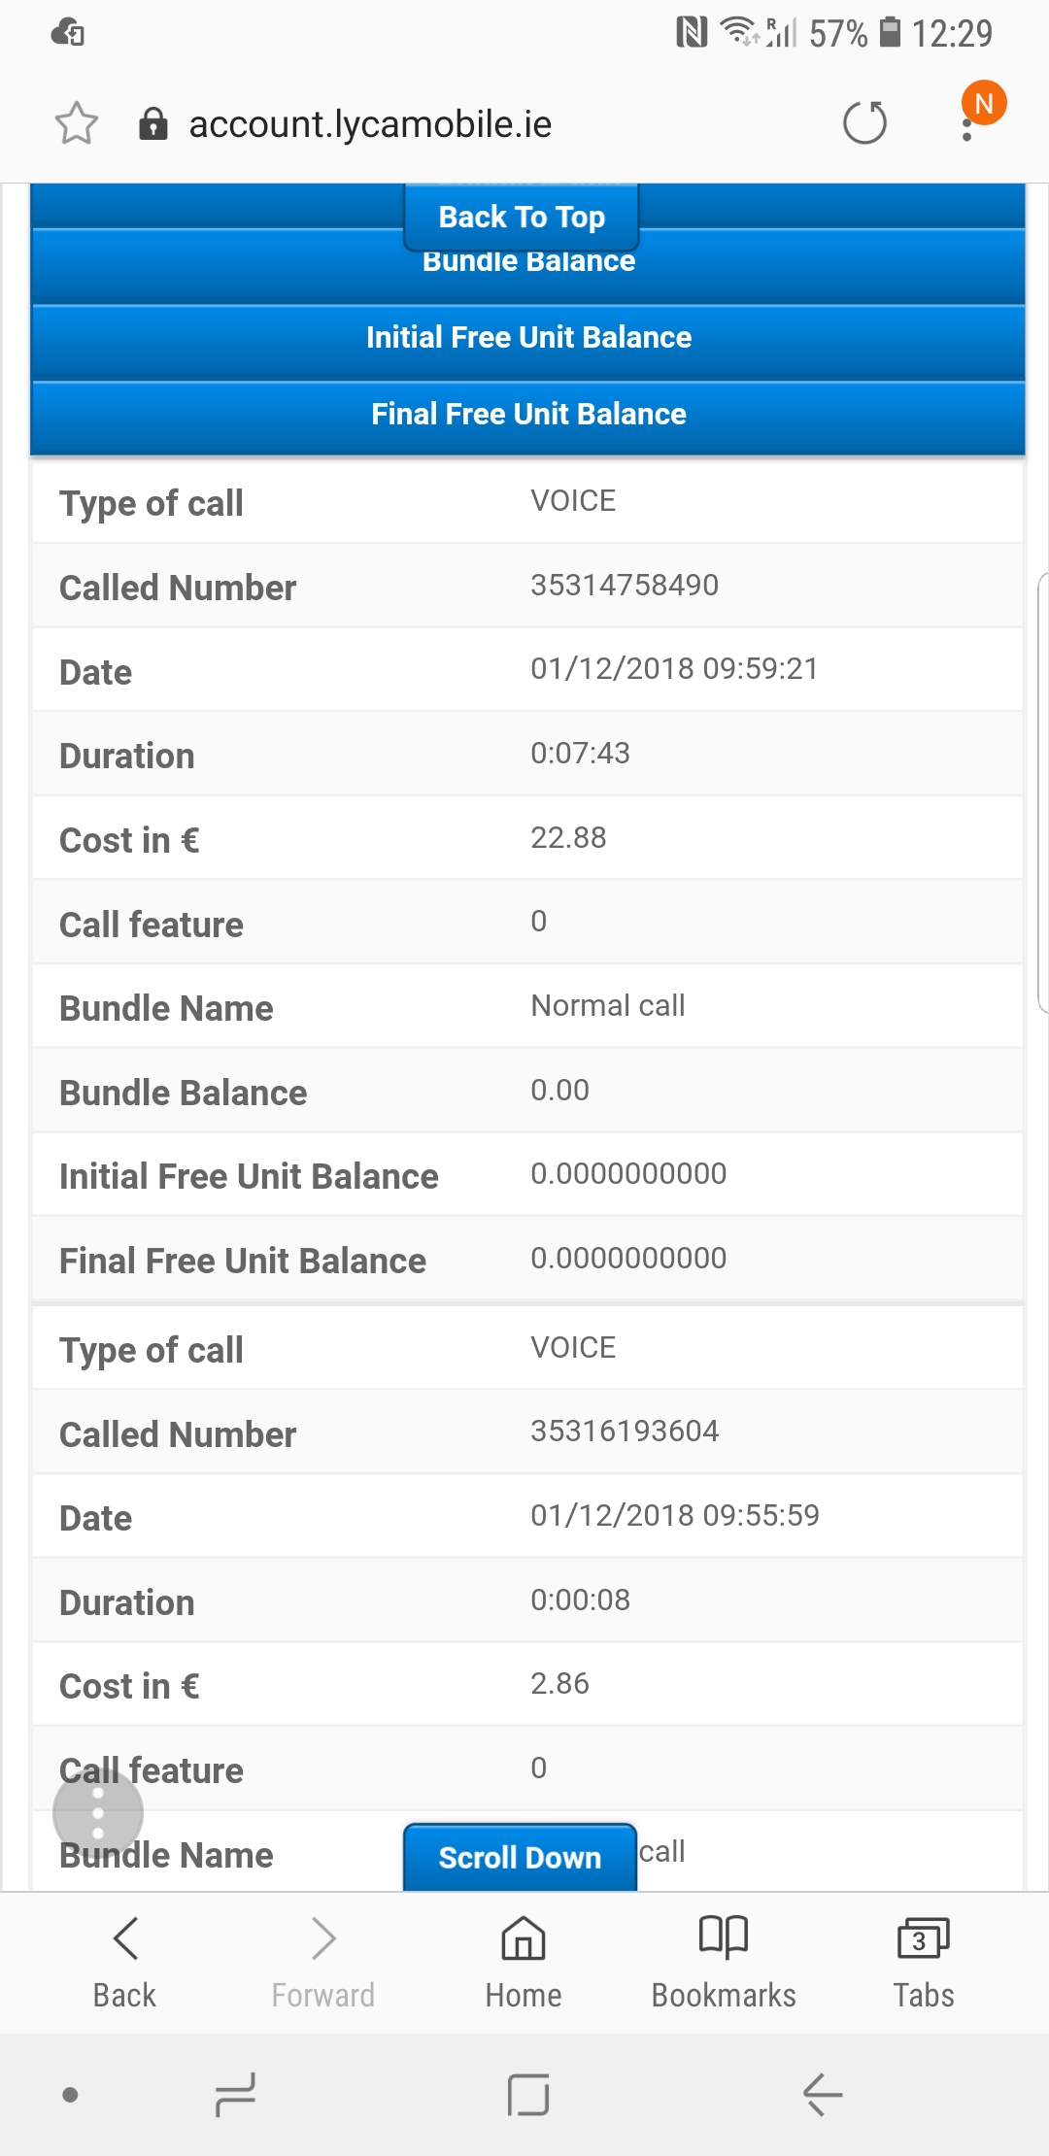The width and height of the screenshot is (1049, 2156).
Task: Tap the floating gray three-dot handle
Action: (98, 1812)
